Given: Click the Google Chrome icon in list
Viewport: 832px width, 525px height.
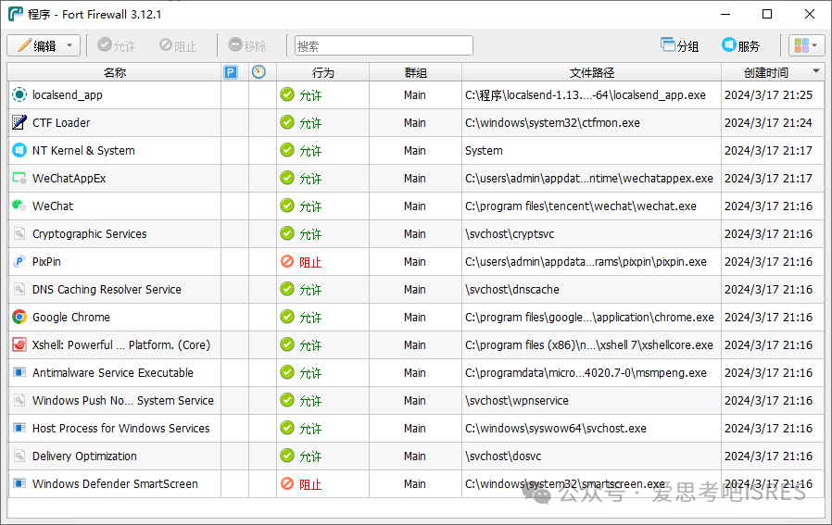Looking at the screenshot, I should click(19, 317).
